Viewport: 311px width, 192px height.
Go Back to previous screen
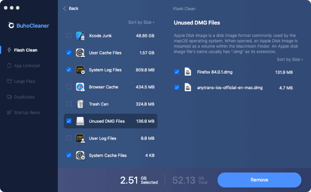(x=71, y=8)
